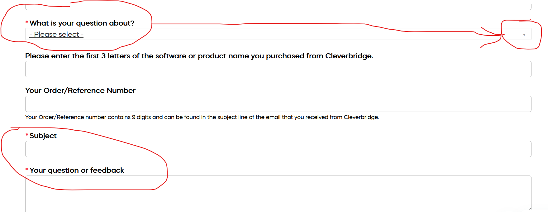548x212 pixels.
Task: Click the "Your question or feedback" label
Action: click(77, 170)
